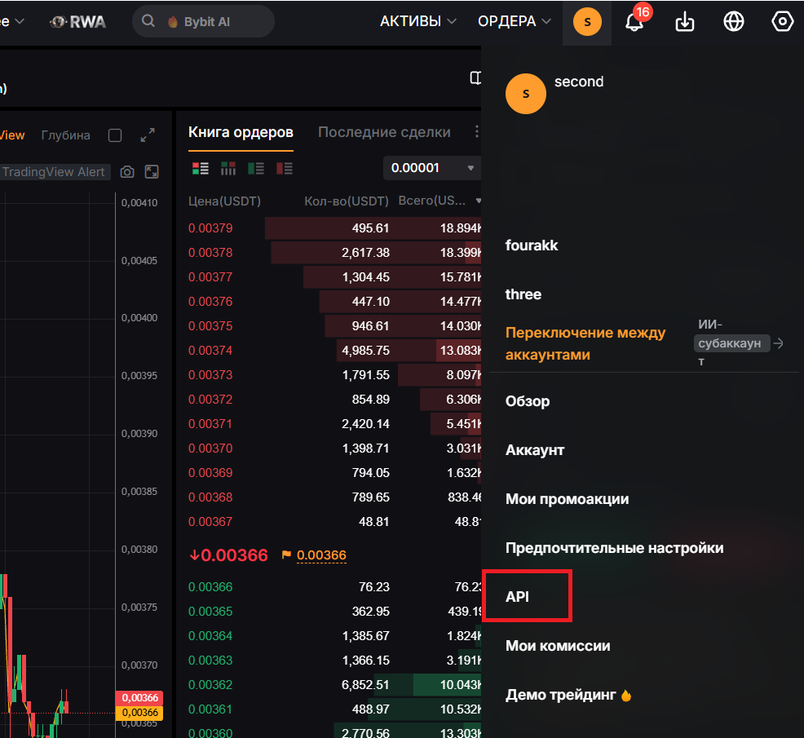The image size is (804, 738).
Task: Switch to three subaccount
Action: (x=523, y=294)
